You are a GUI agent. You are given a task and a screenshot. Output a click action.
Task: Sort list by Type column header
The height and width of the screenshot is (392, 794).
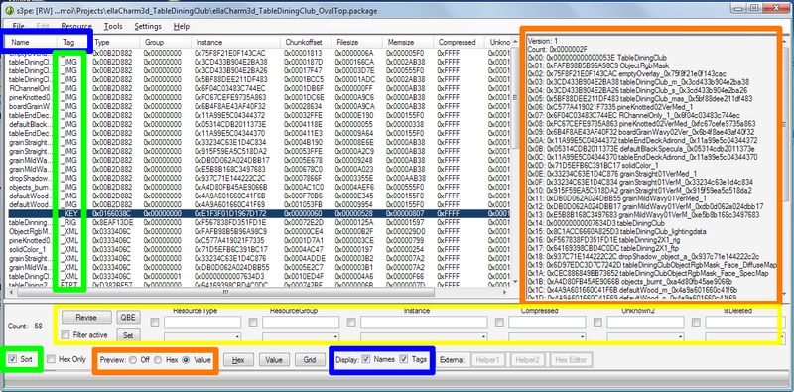115,42
